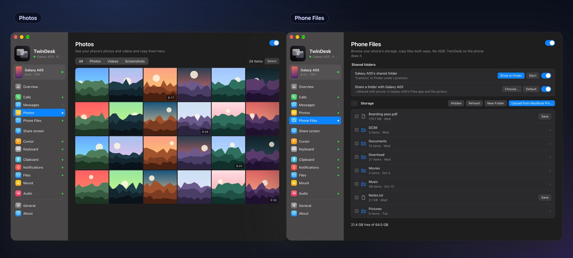Switch to the Videos filter tab
The height and width of the screenshot is (258, 573).
(x=113, y=61)
